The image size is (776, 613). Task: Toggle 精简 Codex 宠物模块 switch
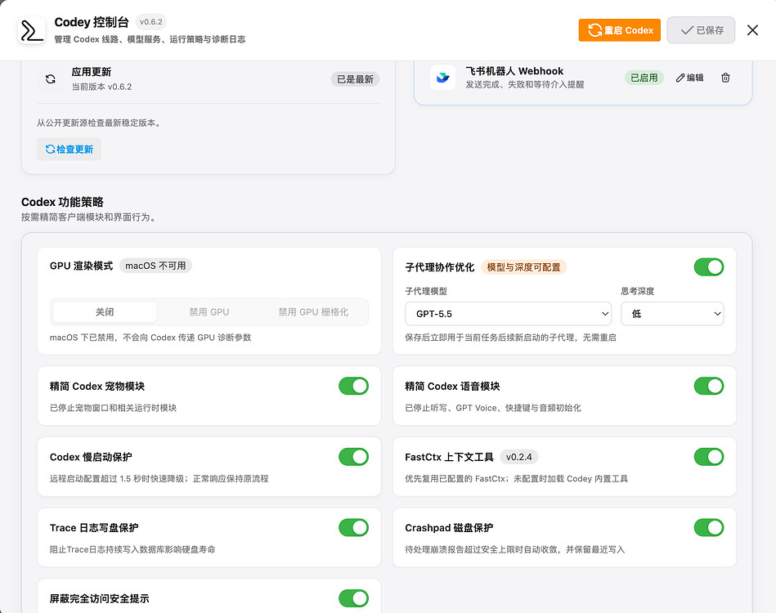353,386
